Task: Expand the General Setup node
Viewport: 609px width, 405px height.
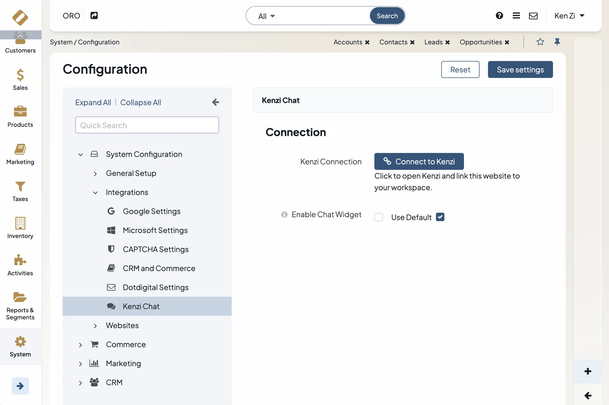Action: click(x=95, y=174)
